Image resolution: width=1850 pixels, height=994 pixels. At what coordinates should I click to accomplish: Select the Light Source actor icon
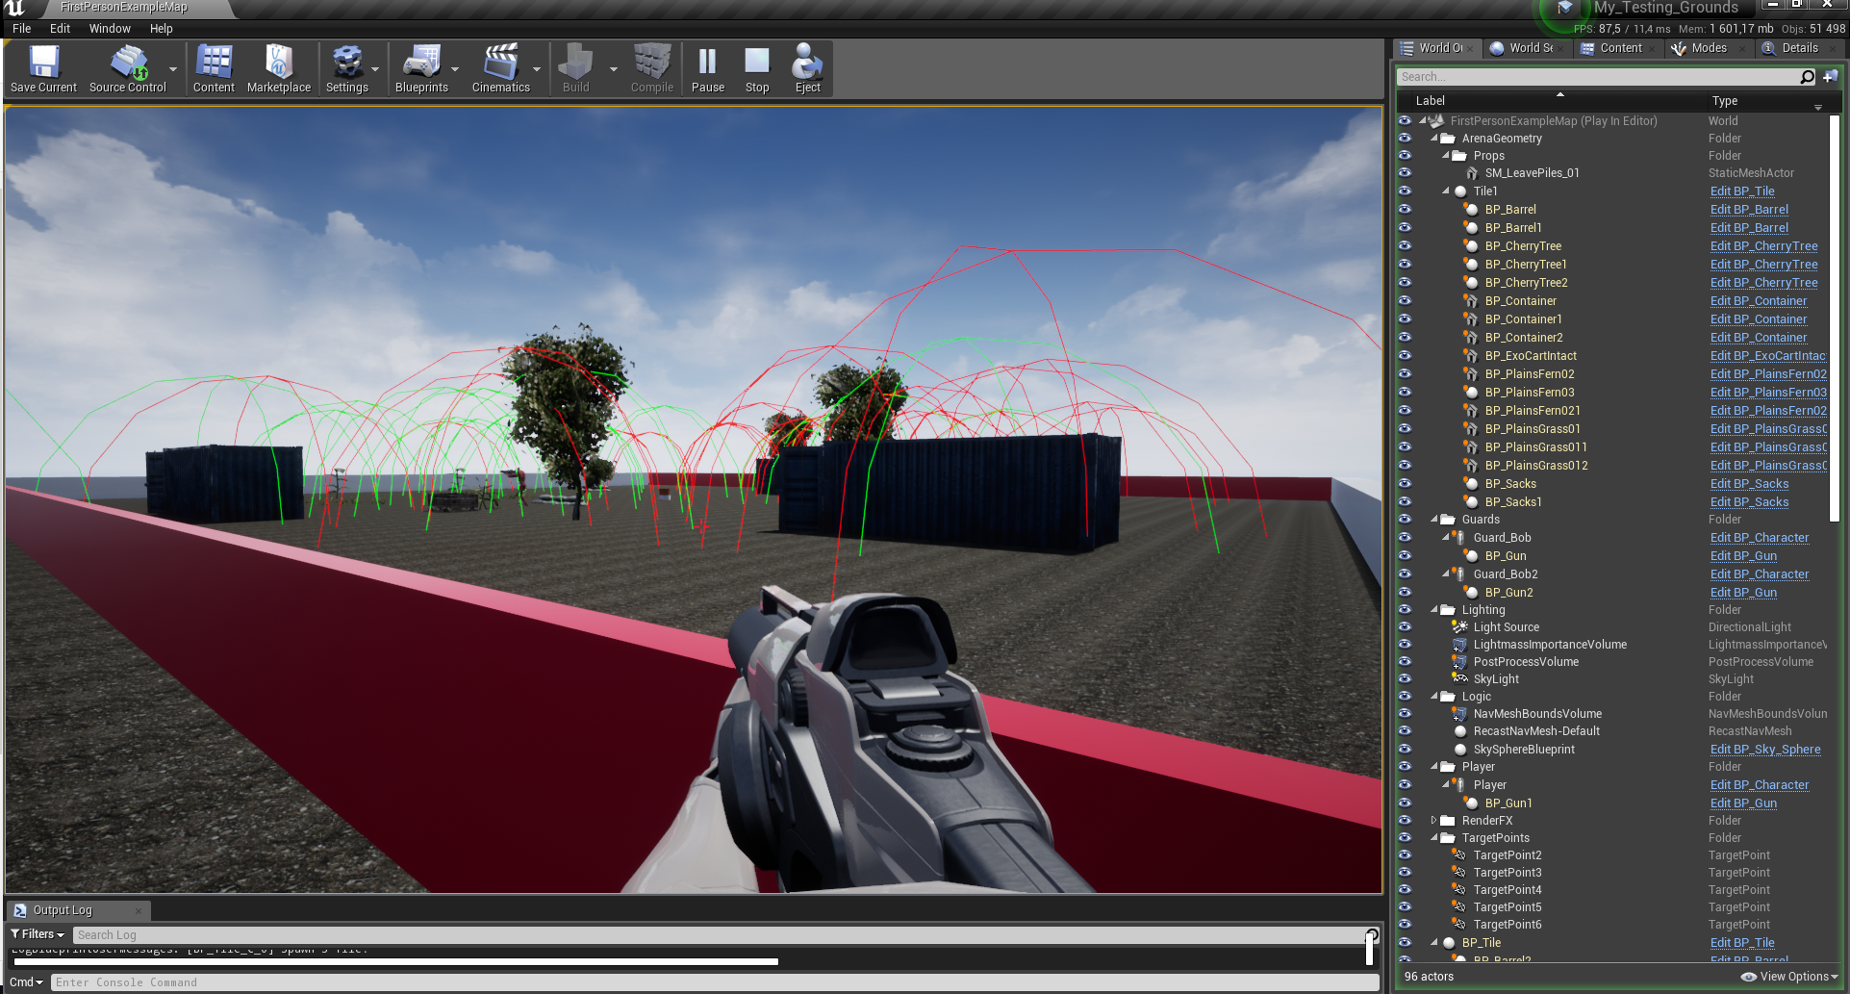[1459, 627]
